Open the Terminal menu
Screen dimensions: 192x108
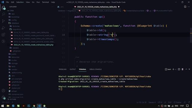pos(45,2)
